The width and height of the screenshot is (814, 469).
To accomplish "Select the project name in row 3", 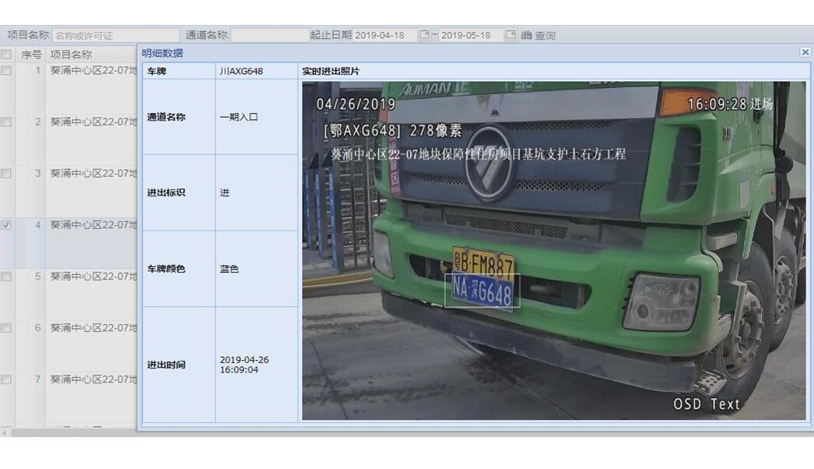I will coord(93,173).
